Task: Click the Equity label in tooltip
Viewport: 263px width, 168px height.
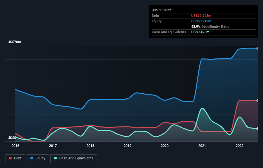Action: pos(157,21)
